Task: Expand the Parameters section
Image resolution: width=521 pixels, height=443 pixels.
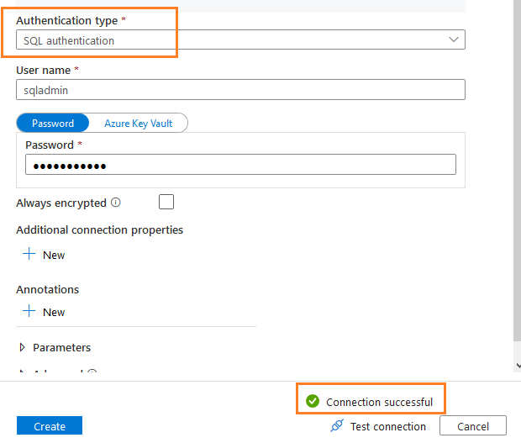Action: click(23, 347)
